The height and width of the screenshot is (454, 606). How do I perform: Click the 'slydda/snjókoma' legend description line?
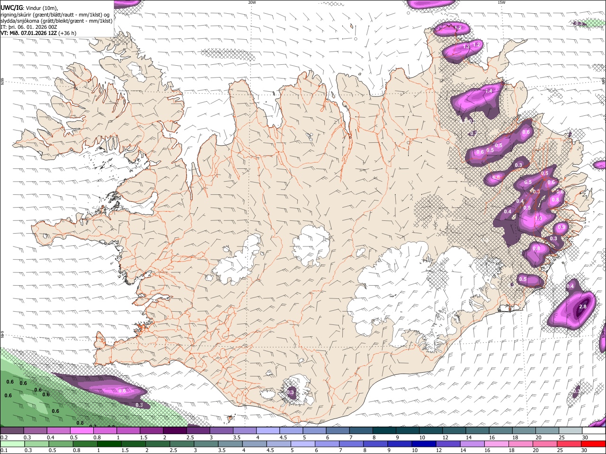(x=56, y=21)
